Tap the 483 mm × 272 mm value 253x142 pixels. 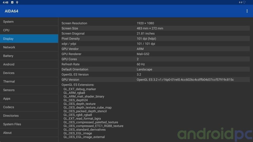point(150,28)
